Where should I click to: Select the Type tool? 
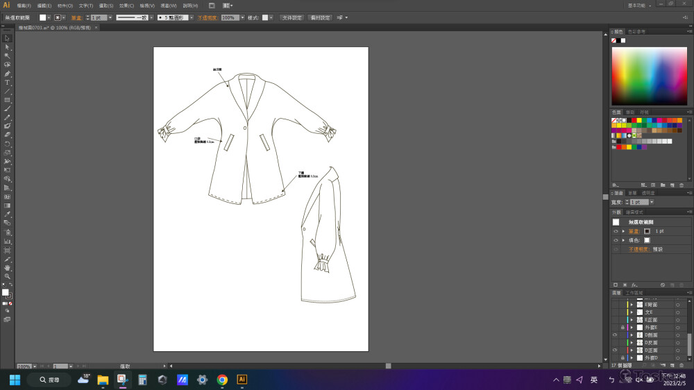tap(7, 83)
